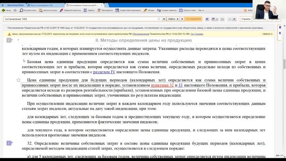This screenshot has width=286, height=161.
Task: Follow the разделом IV link
Action: 104,72
